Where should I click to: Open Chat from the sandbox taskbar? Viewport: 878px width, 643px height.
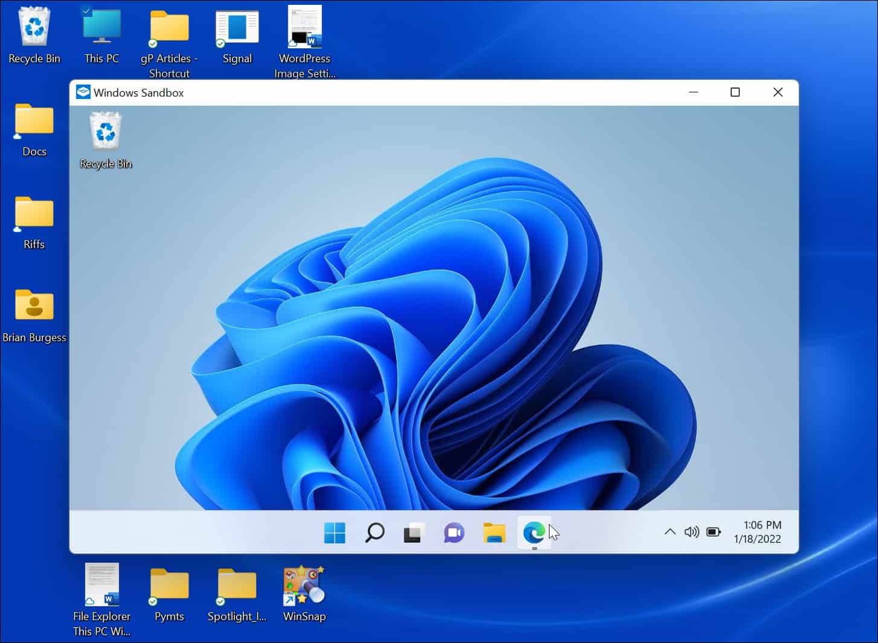[453, 533]
